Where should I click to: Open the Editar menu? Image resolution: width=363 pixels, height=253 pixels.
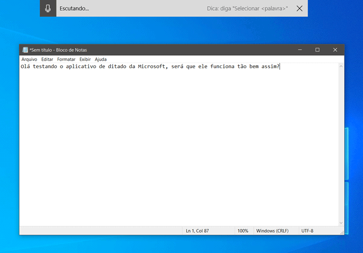tap(47, 59)
